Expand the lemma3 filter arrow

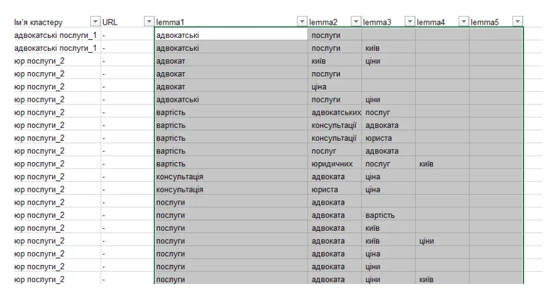[410, 22]
